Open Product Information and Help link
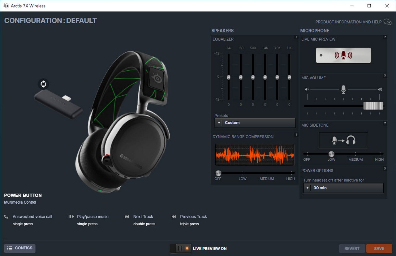 point(349,22)
